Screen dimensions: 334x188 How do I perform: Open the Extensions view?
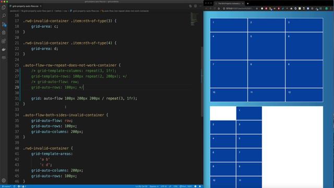[x=4, y=41]
